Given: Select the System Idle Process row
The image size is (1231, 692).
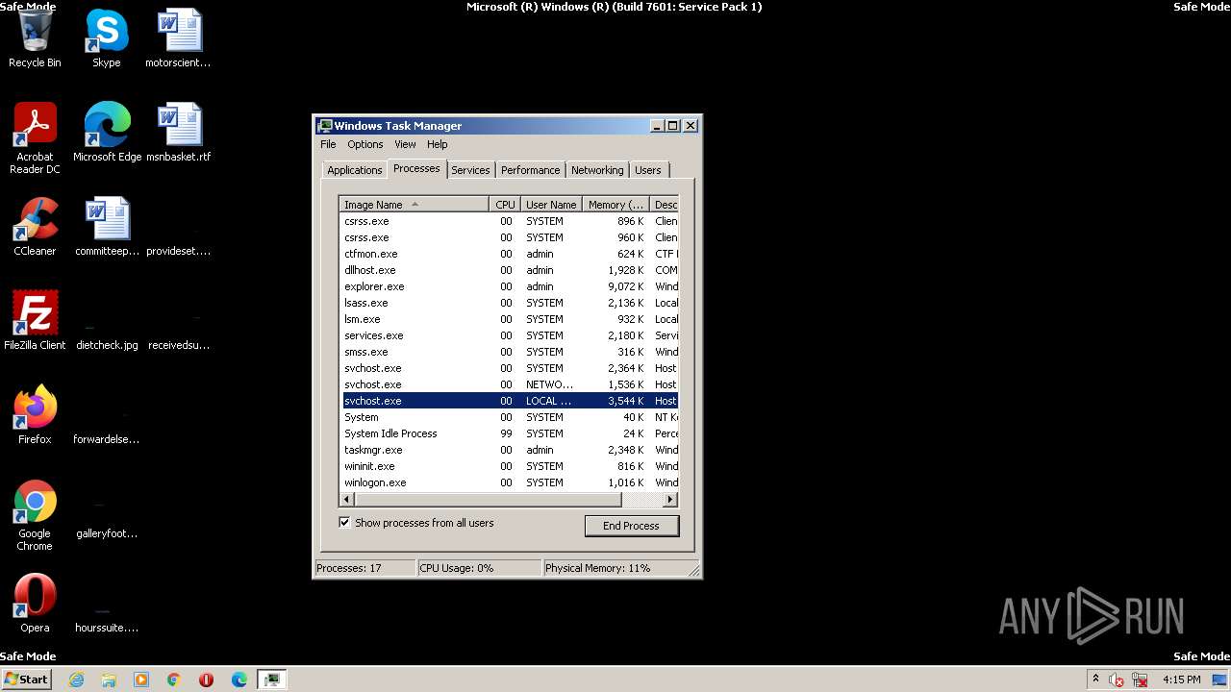Looking at the screenshot, I should pyautogui.click(x=510, y=433).
